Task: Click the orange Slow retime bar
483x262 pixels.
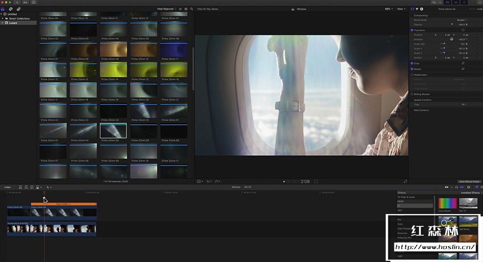Action: coord(64,204)
